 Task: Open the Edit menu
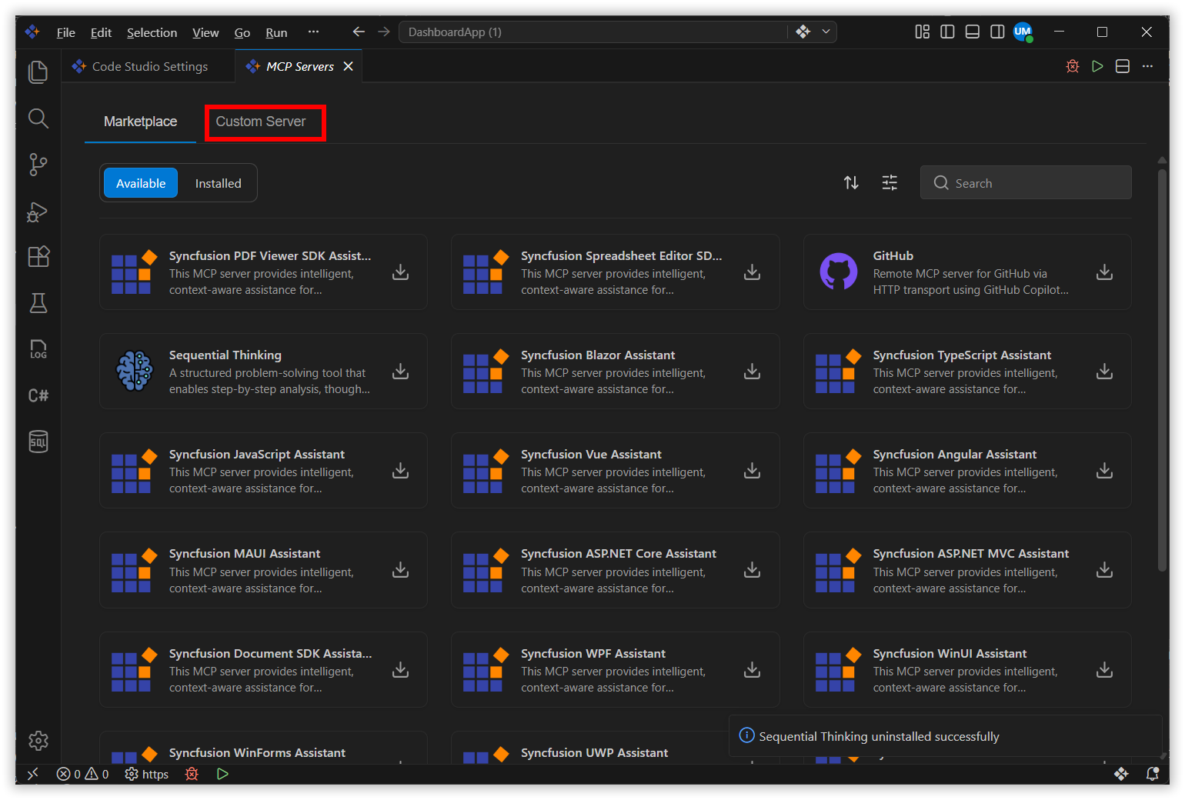(101, 32)
